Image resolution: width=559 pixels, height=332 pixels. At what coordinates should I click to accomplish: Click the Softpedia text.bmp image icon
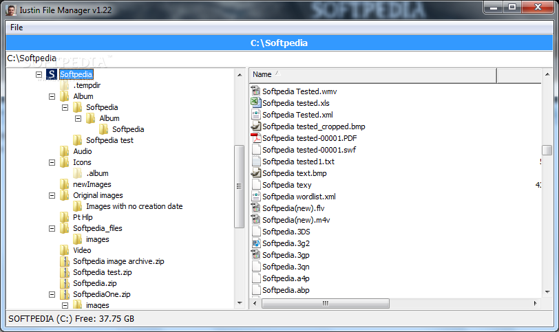[x=255, y=173]
